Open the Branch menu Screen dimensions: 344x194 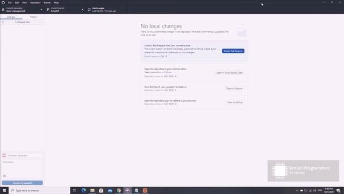click(x=47, y=3)
